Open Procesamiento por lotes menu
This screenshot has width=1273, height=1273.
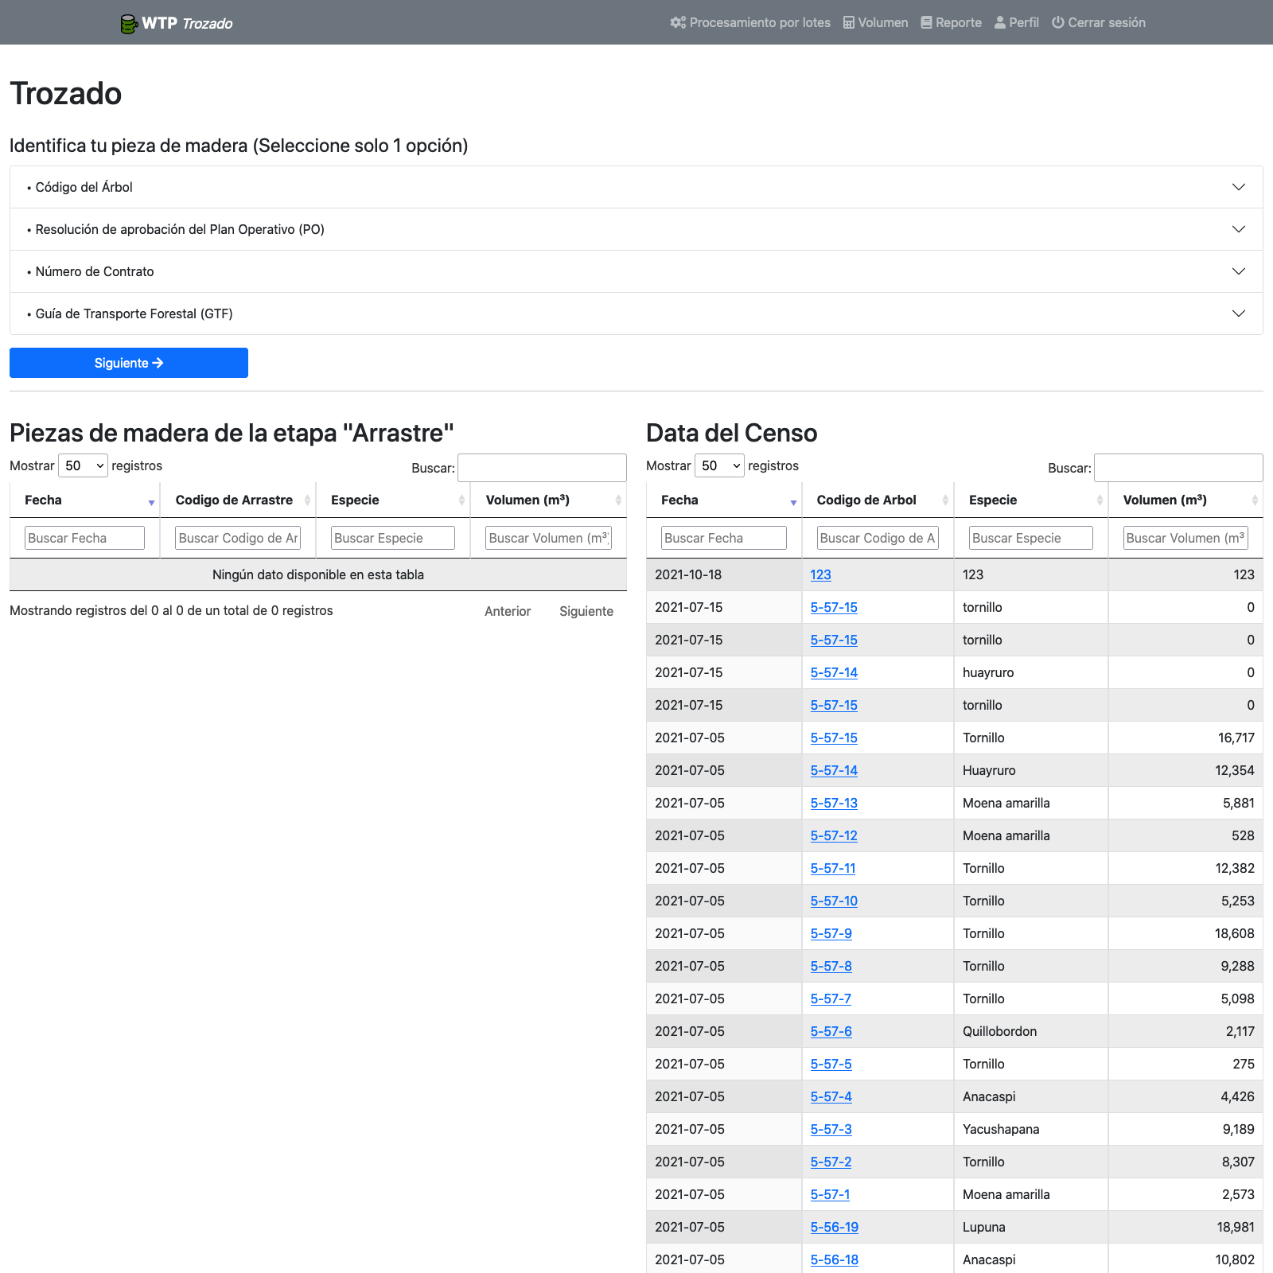coord(750,22)
